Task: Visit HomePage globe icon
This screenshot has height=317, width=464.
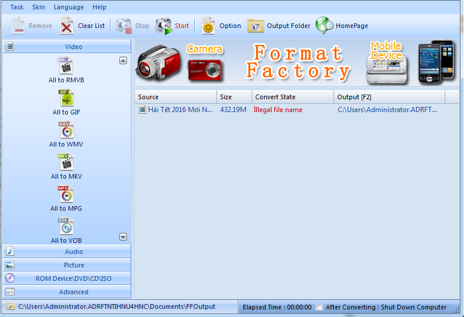Action: coord(324,25)
